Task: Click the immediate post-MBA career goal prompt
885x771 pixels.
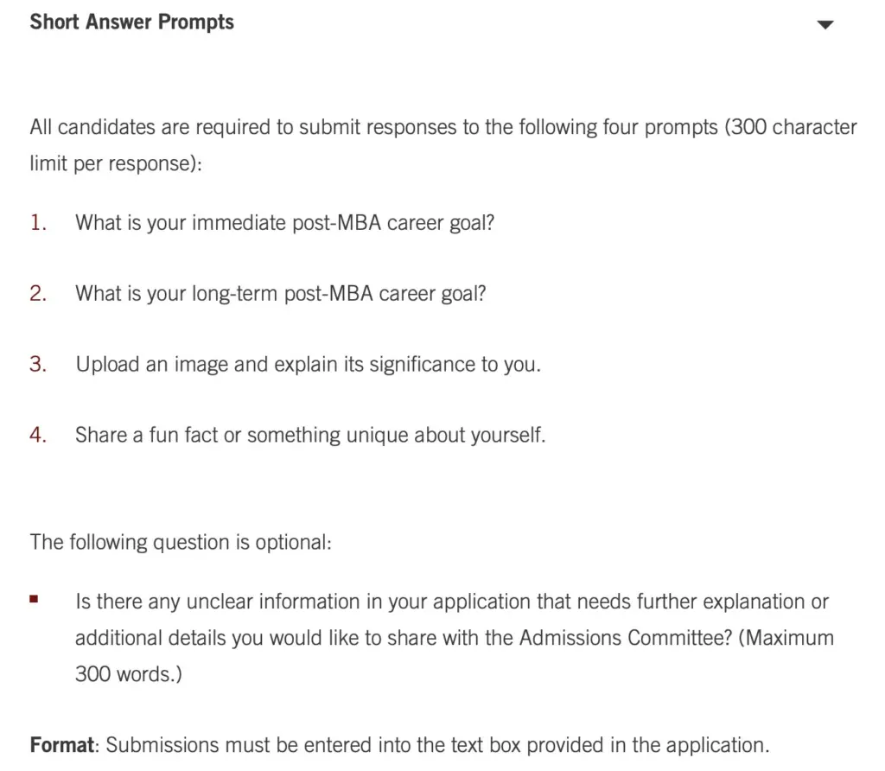Action: pyautogui.click(x=285, y=223)
